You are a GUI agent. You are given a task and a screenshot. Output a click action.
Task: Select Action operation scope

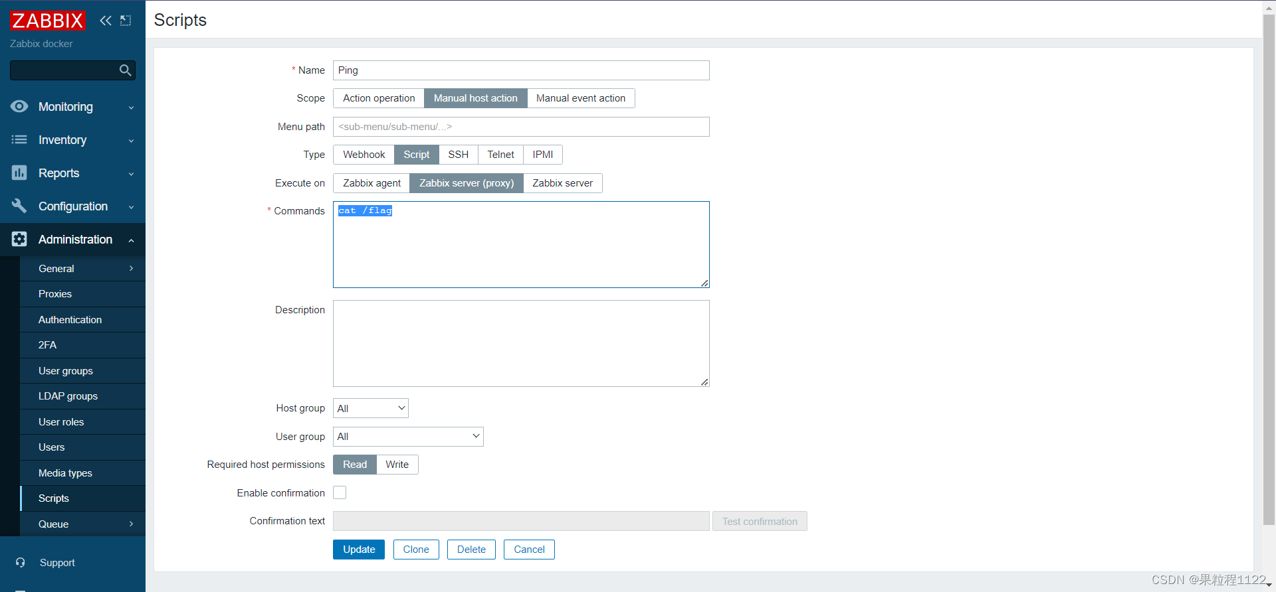pos(379,98)
